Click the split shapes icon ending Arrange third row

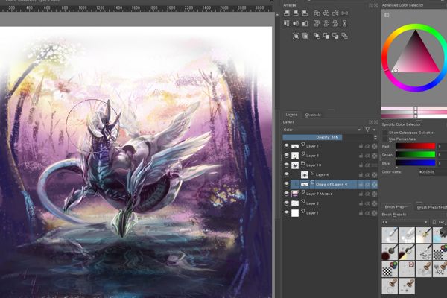pyautogui.click(x=345, y=36)
